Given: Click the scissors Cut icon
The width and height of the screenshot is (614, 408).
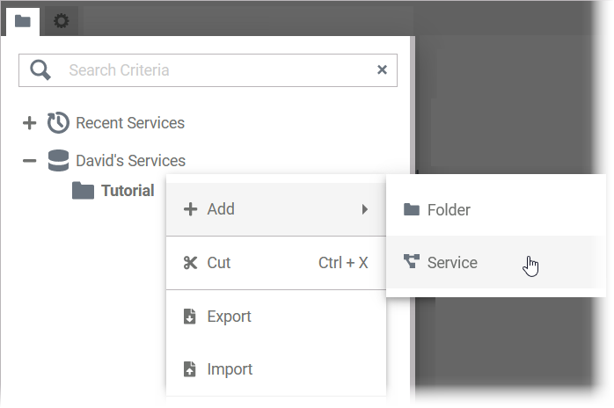Looking at the screenshot, I should (190, 263).
